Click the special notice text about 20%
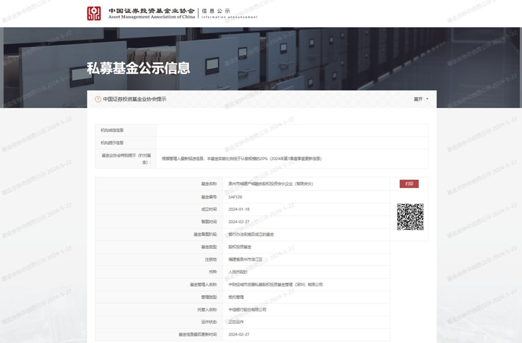This screenshot has width=522, height=343. (x=241, y=158)
